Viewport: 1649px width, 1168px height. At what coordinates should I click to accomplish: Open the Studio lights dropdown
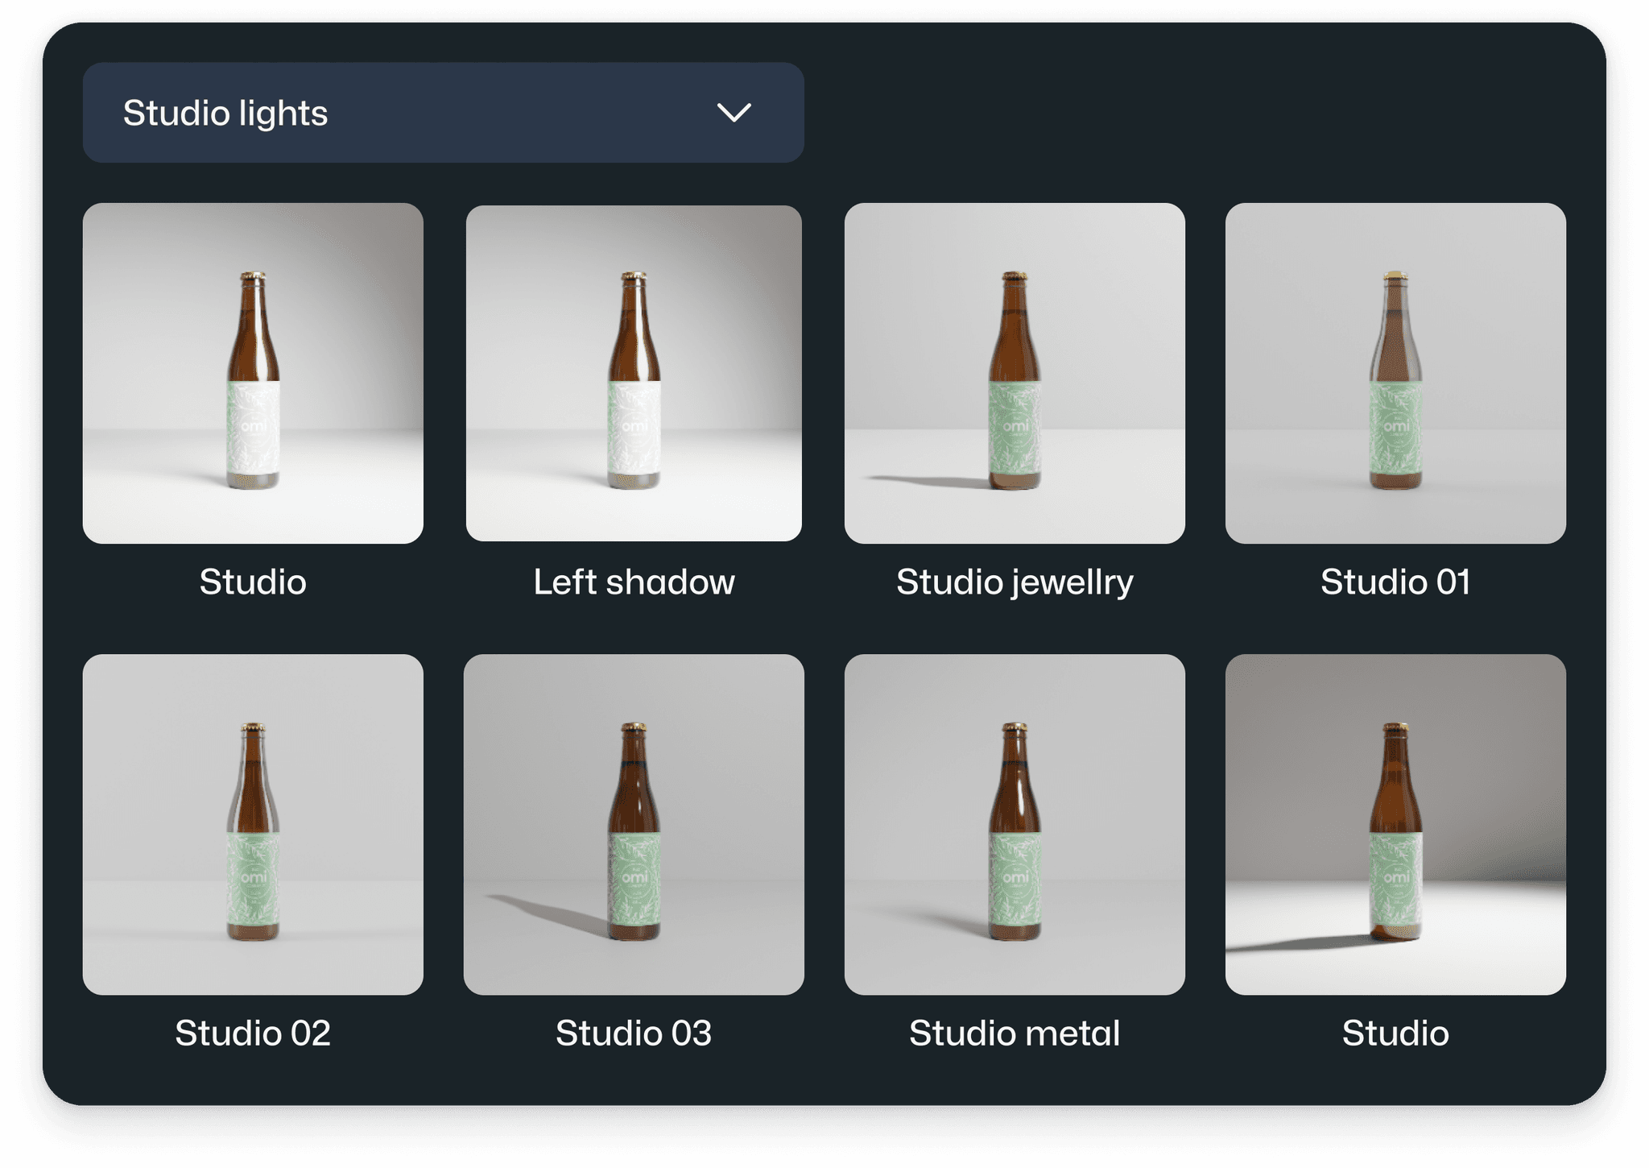(x=443, y=113)
